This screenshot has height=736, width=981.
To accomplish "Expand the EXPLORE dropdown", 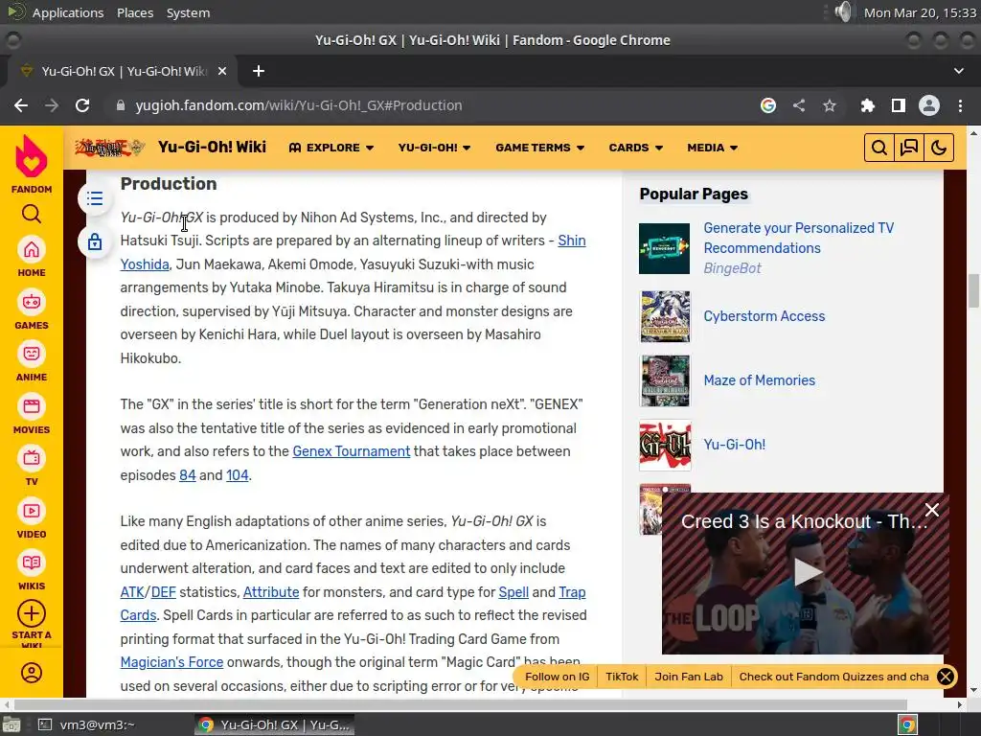I will pyautogui.click(x=331, y=148).
